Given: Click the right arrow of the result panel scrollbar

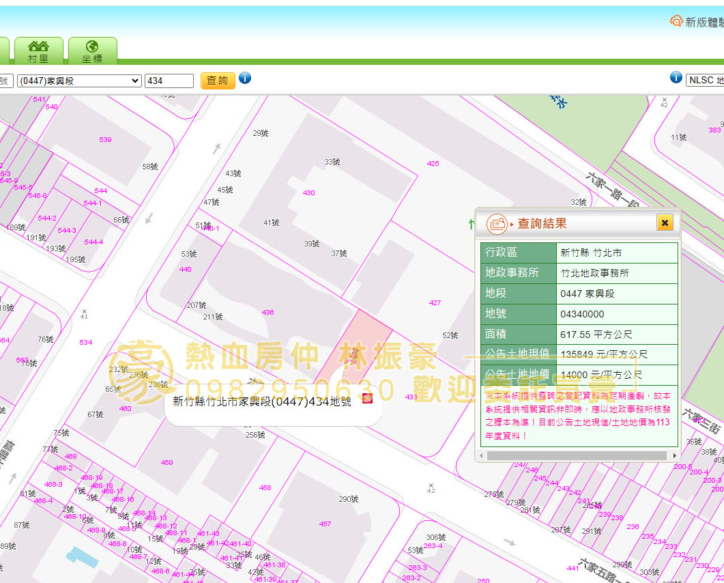Looking at the screenshot, I should coord(674,454).
